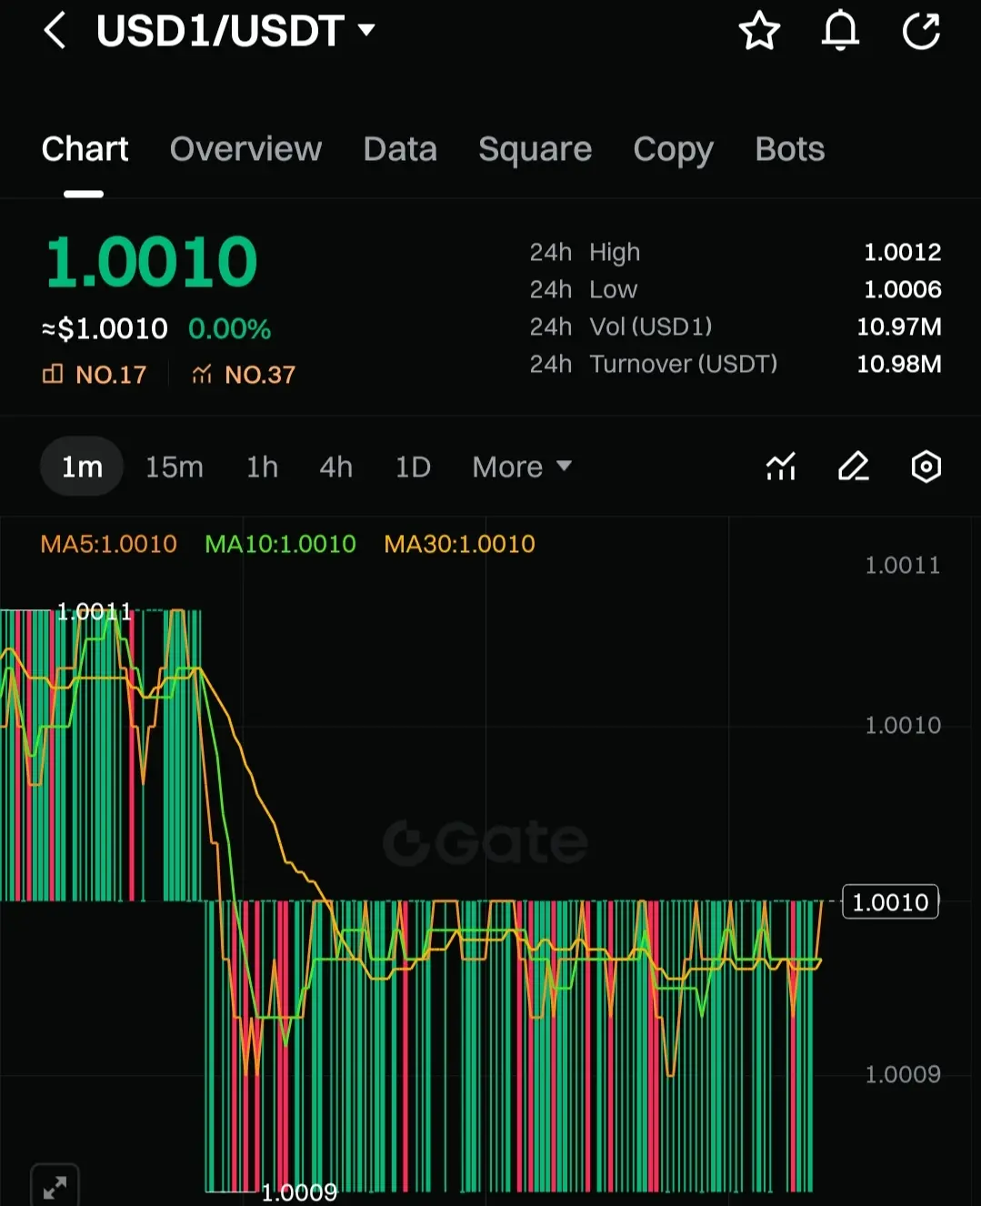Screen dimensions: 981x1206
Task: Tap the share icon
Action: point(921,31)
